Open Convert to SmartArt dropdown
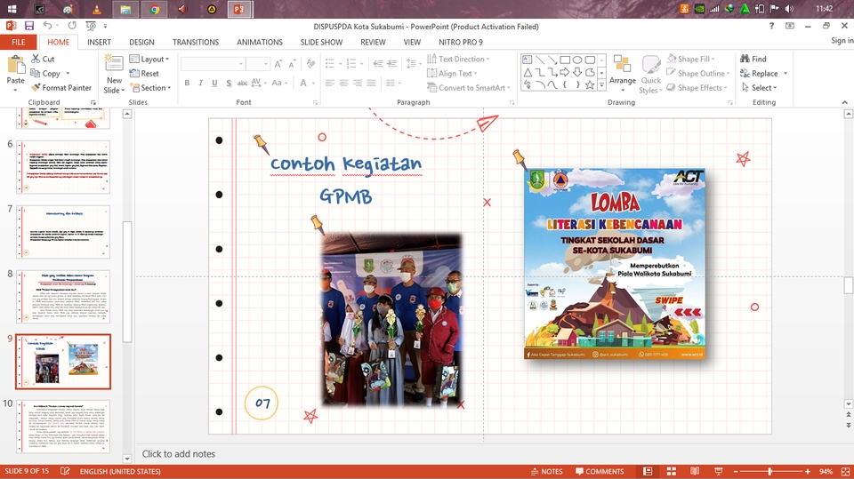Viewport: 854px width, 479px height. (469, 88)
